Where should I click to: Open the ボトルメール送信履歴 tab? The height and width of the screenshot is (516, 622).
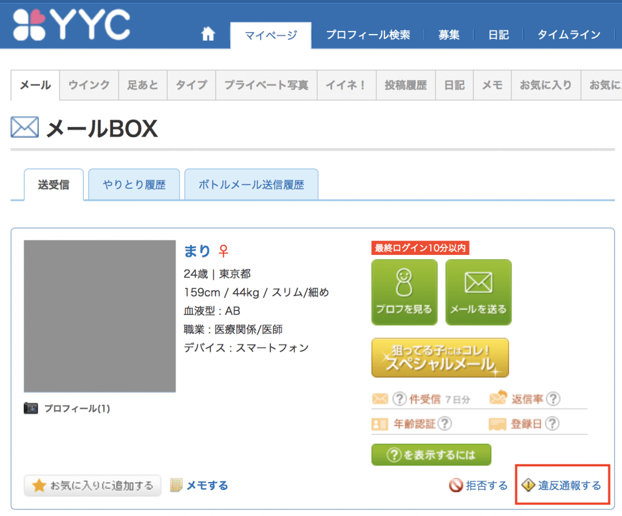pos(251,185)
